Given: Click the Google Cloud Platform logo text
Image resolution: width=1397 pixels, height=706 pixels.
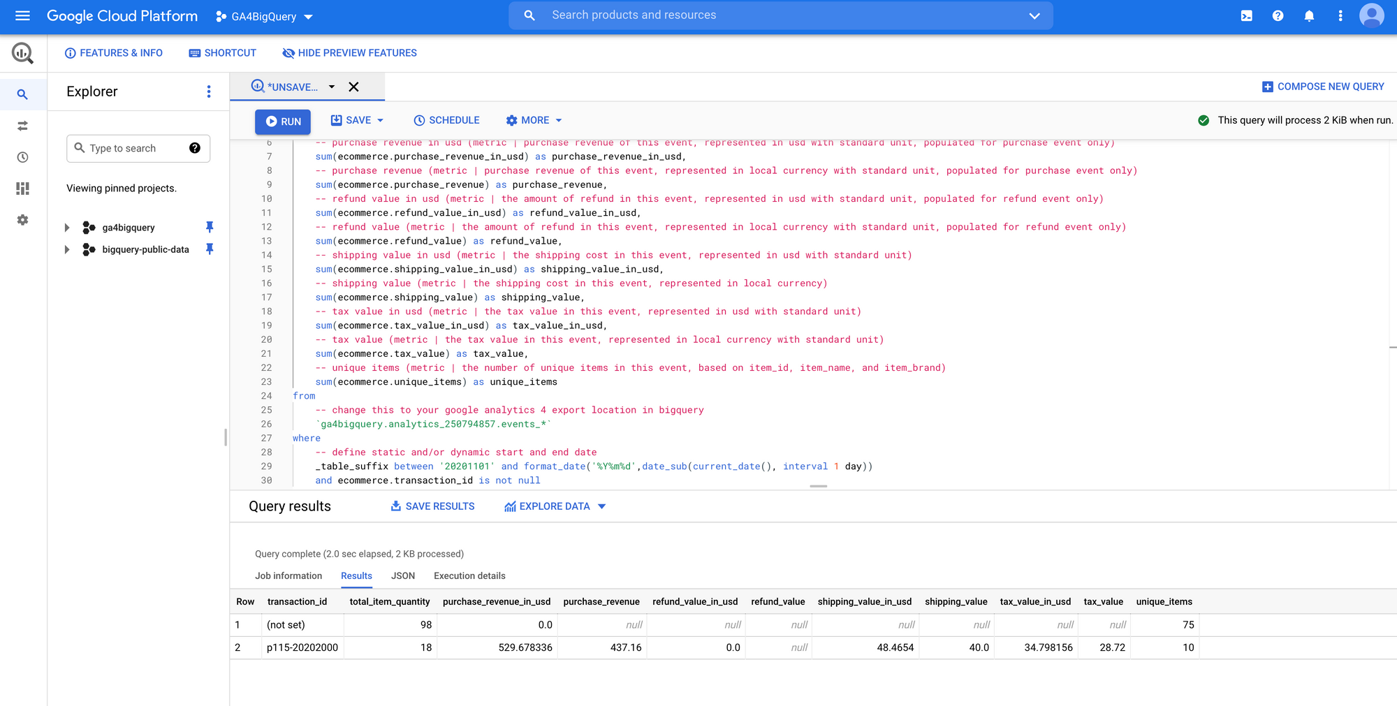Looking at the screenshot, I should click(x=122, y=16).
